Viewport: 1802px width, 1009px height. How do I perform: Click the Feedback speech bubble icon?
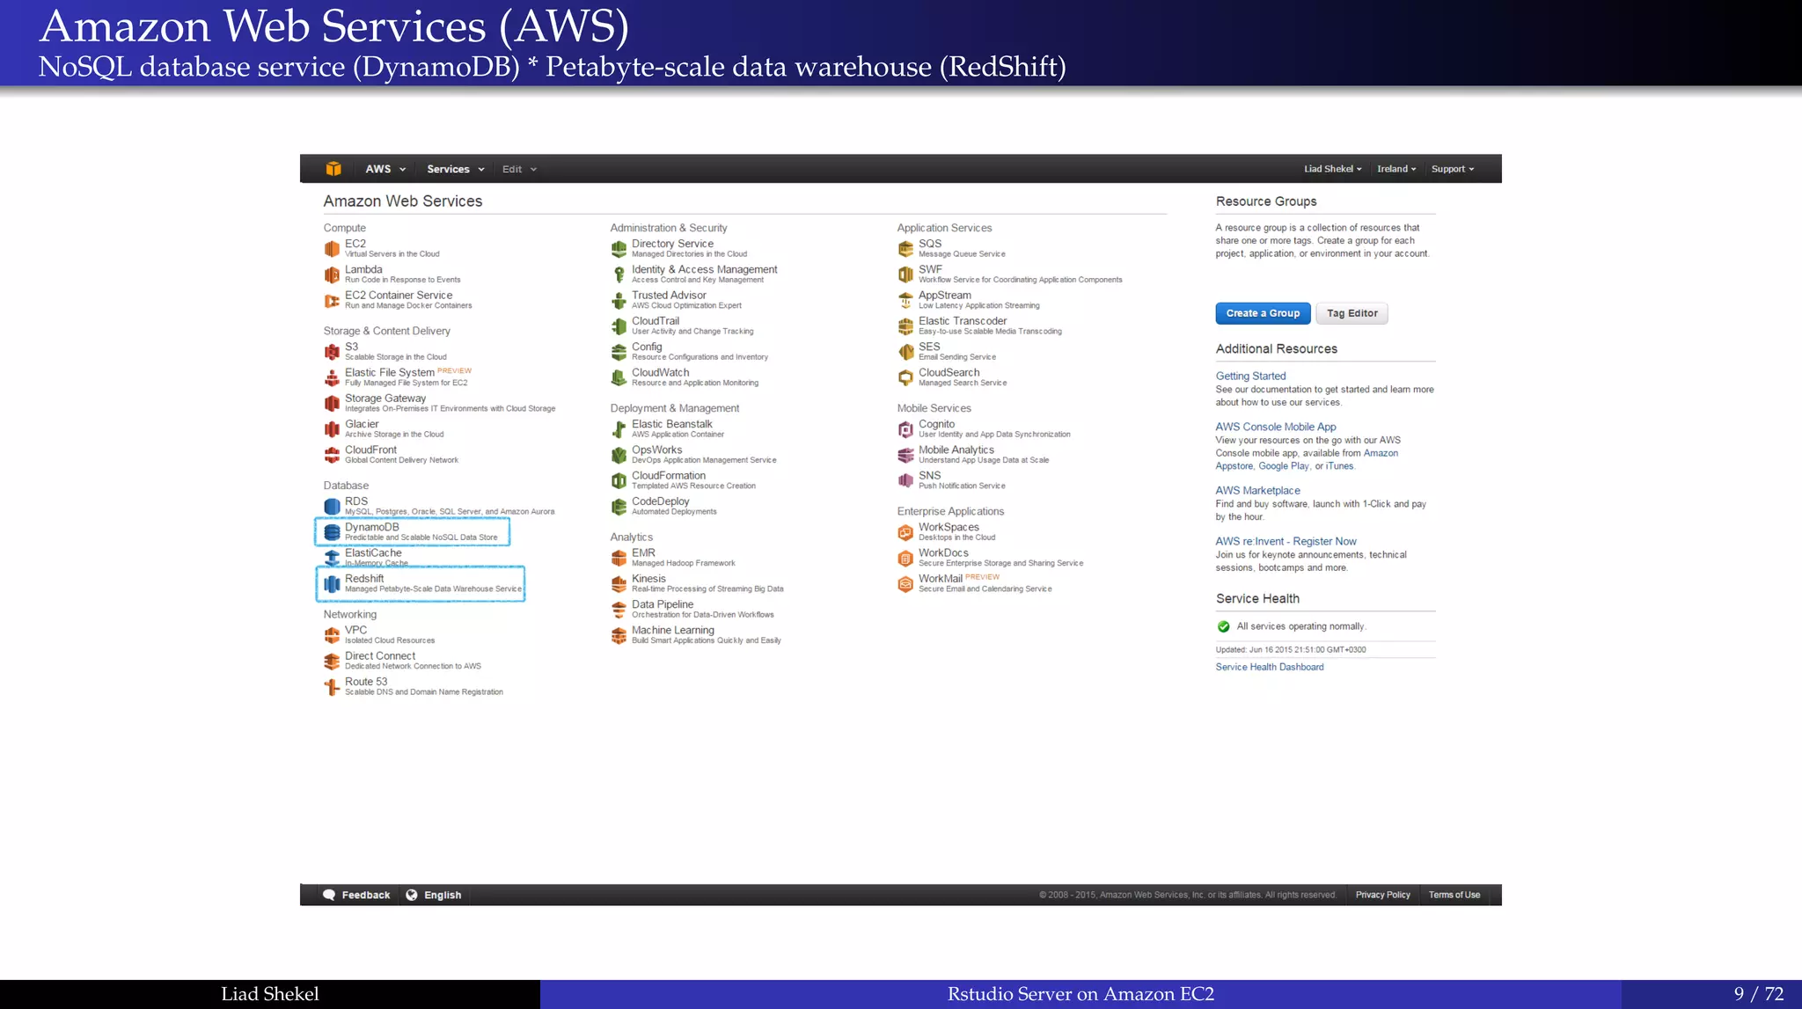pos(329,895)
